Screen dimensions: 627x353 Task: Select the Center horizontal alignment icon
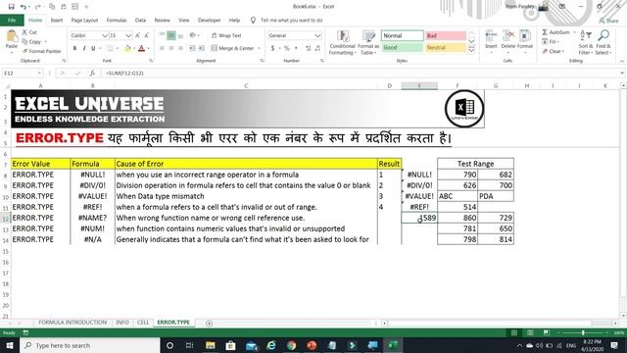click(x=170, y=48)
